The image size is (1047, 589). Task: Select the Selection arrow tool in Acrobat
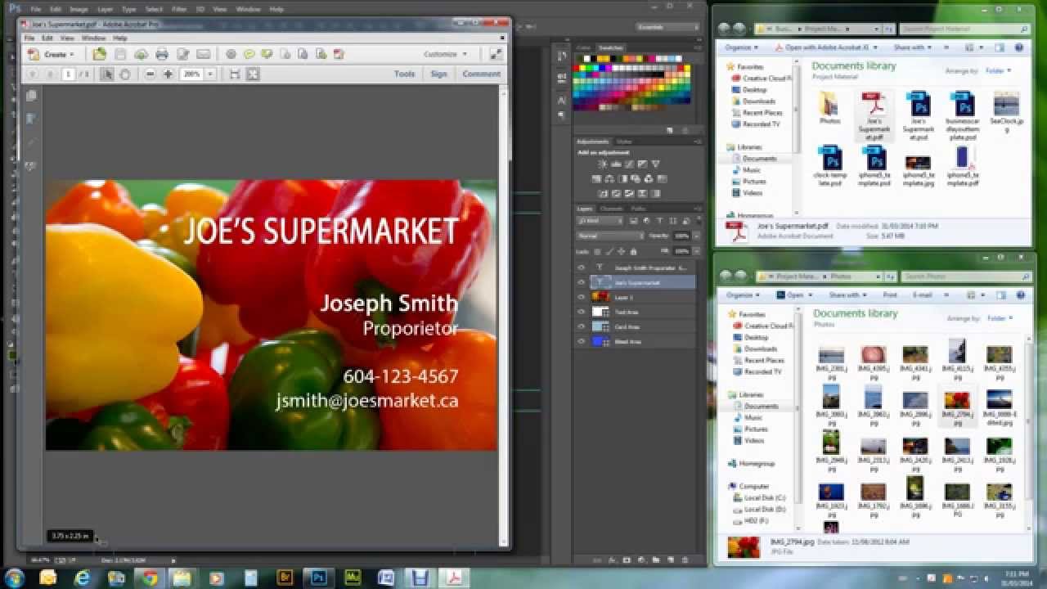click(107, 74)
